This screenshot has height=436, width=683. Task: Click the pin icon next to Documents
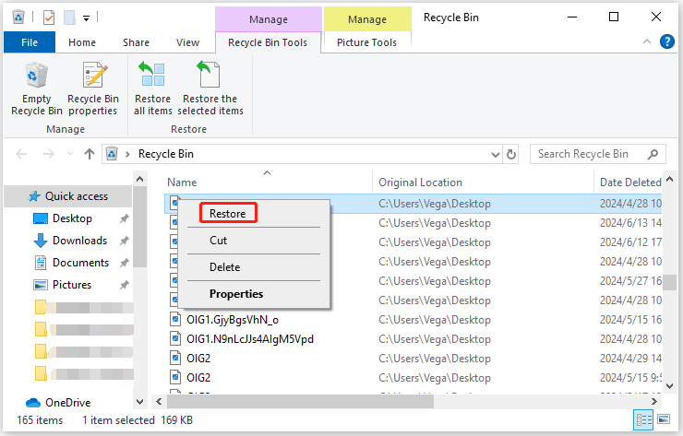click(125, 263)
